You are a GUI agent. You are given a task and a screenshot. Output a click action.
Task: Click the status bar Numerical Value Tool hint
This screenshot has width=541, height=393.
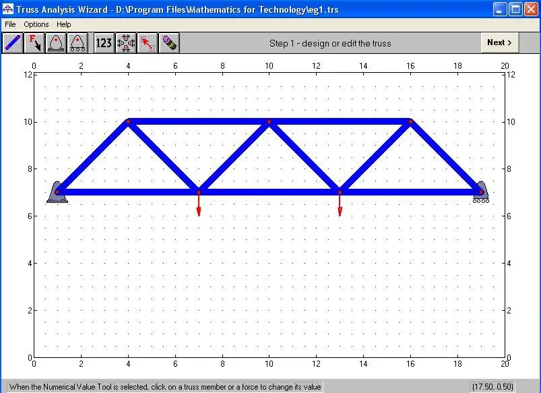[x=165, y=387]
